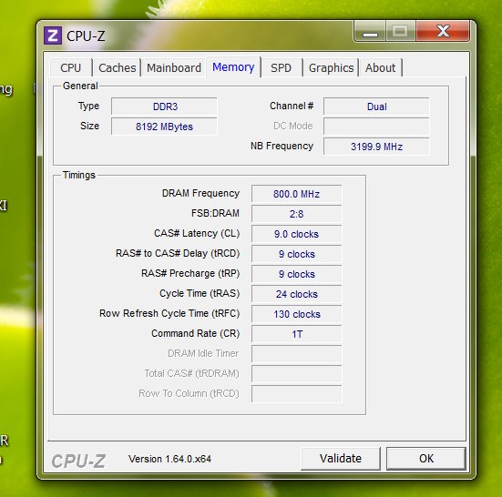Click the FSB:DRAM 2:8 field
The width and height of the screenshot is (502, 497).
click(x=296, y=214)
